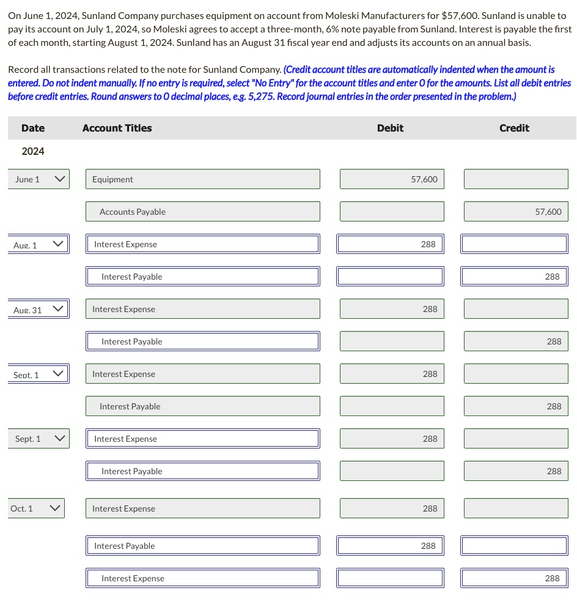This screenshot has height=607, width=577.
Task: Click Interest Payable title under Aug. 1 entry
Action: pos(203,277)
